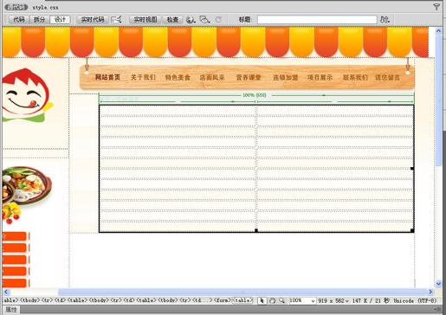Open the visual aids icon menu

pos(204,20)
